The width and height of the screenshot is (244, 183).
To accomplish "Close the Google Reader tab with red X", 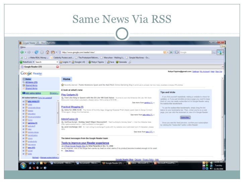I will [57, 67].
